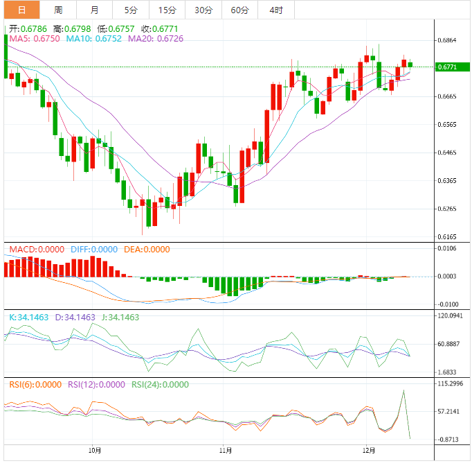The width and height of the screenshot is (472, 468).
Task: Click the 12月 date axis label
Action: [369, 451]
